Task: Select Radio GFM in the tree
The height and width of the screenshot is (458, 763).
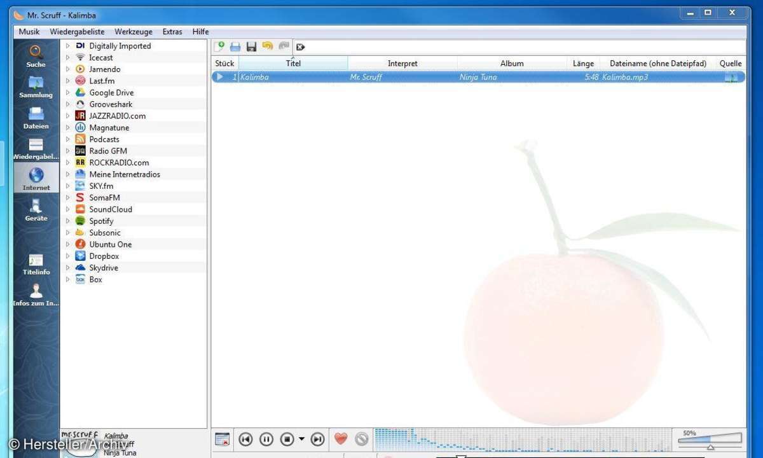Action: [x=108, y=151]
